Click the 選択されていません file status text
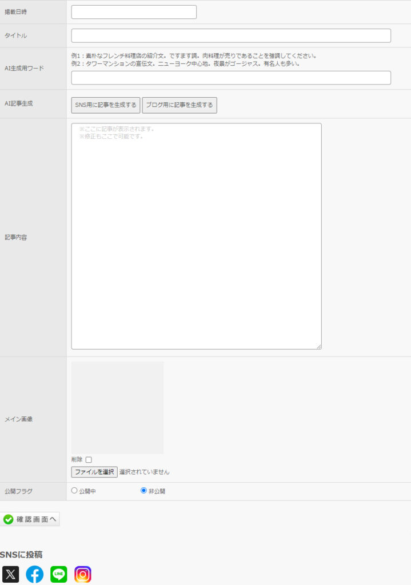Viewport: 411px width, 585px height. click(145, 472)
